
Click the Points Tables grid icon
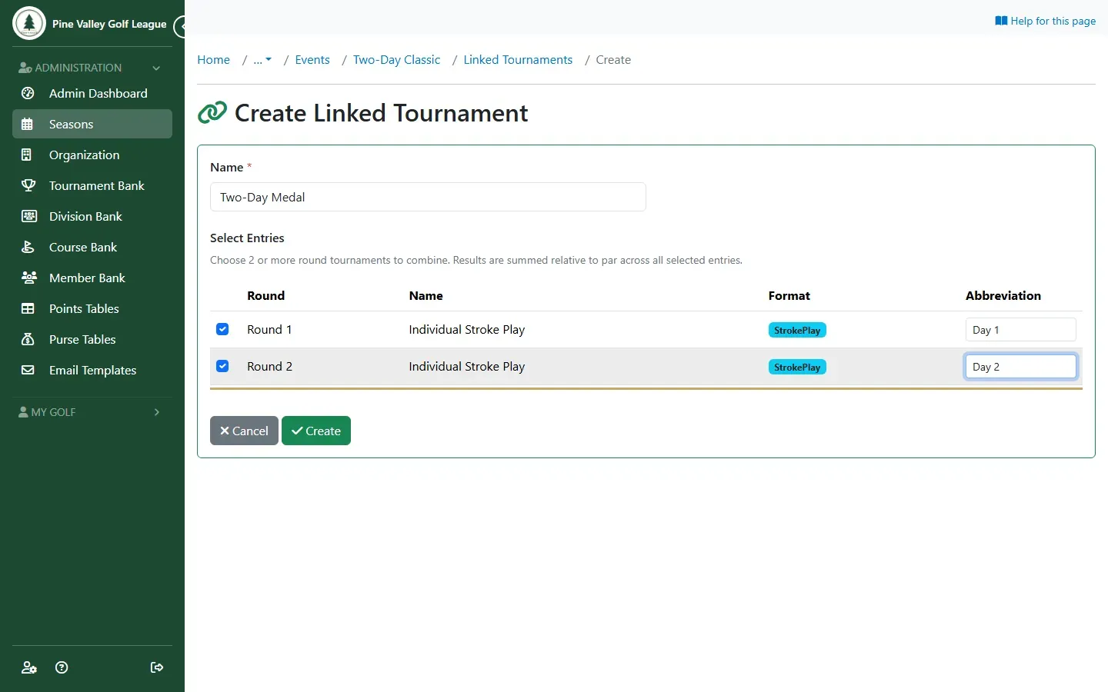(28, 308)
